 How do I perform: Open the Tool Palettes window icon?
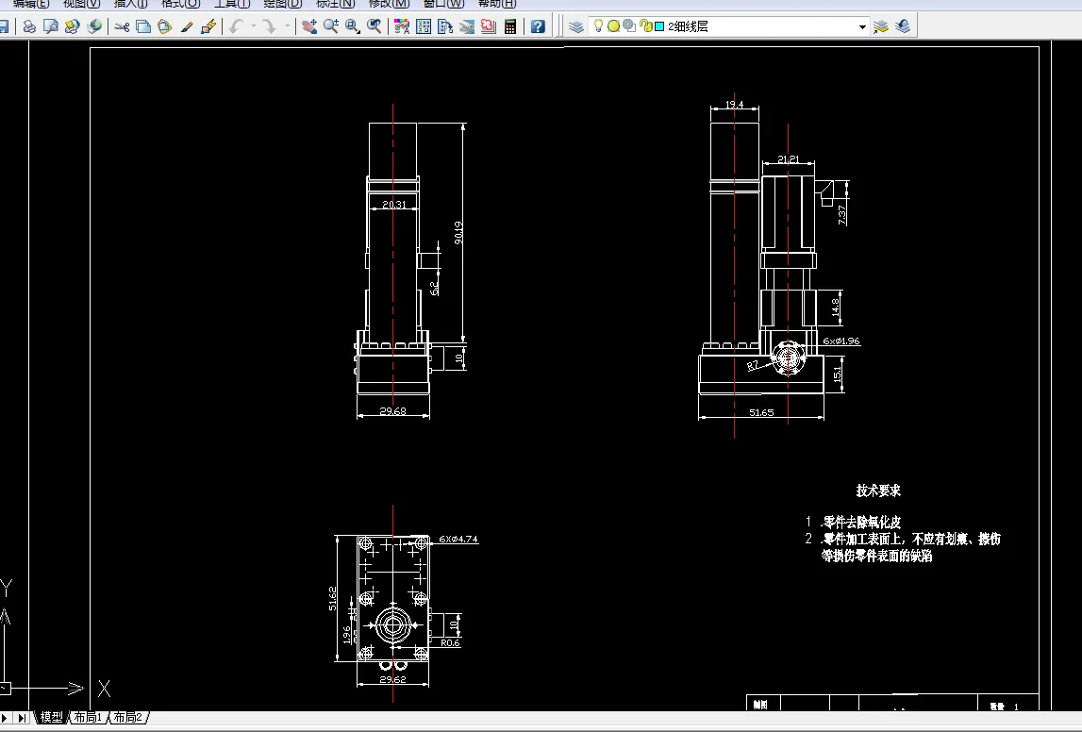(x=445, y=26)
